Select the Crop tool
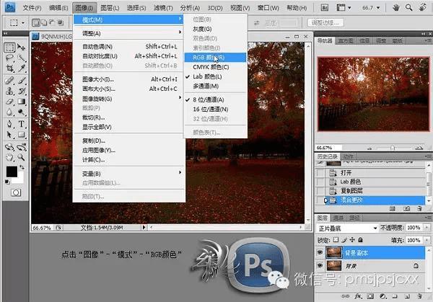Viewport: 433px width, 302px height. pyautogui.click(x=9, y=68)
